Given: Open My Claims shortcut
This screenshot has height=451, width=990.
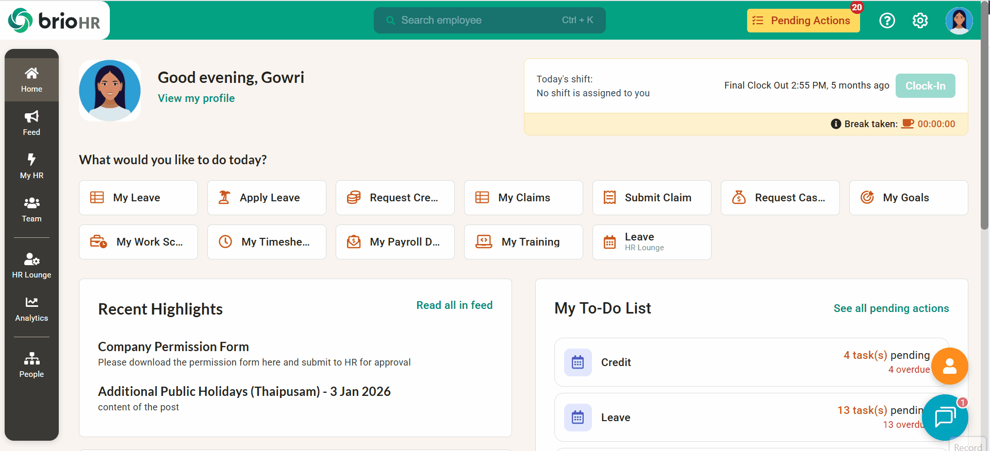Looking at the screenshot, I should [523, 198].
